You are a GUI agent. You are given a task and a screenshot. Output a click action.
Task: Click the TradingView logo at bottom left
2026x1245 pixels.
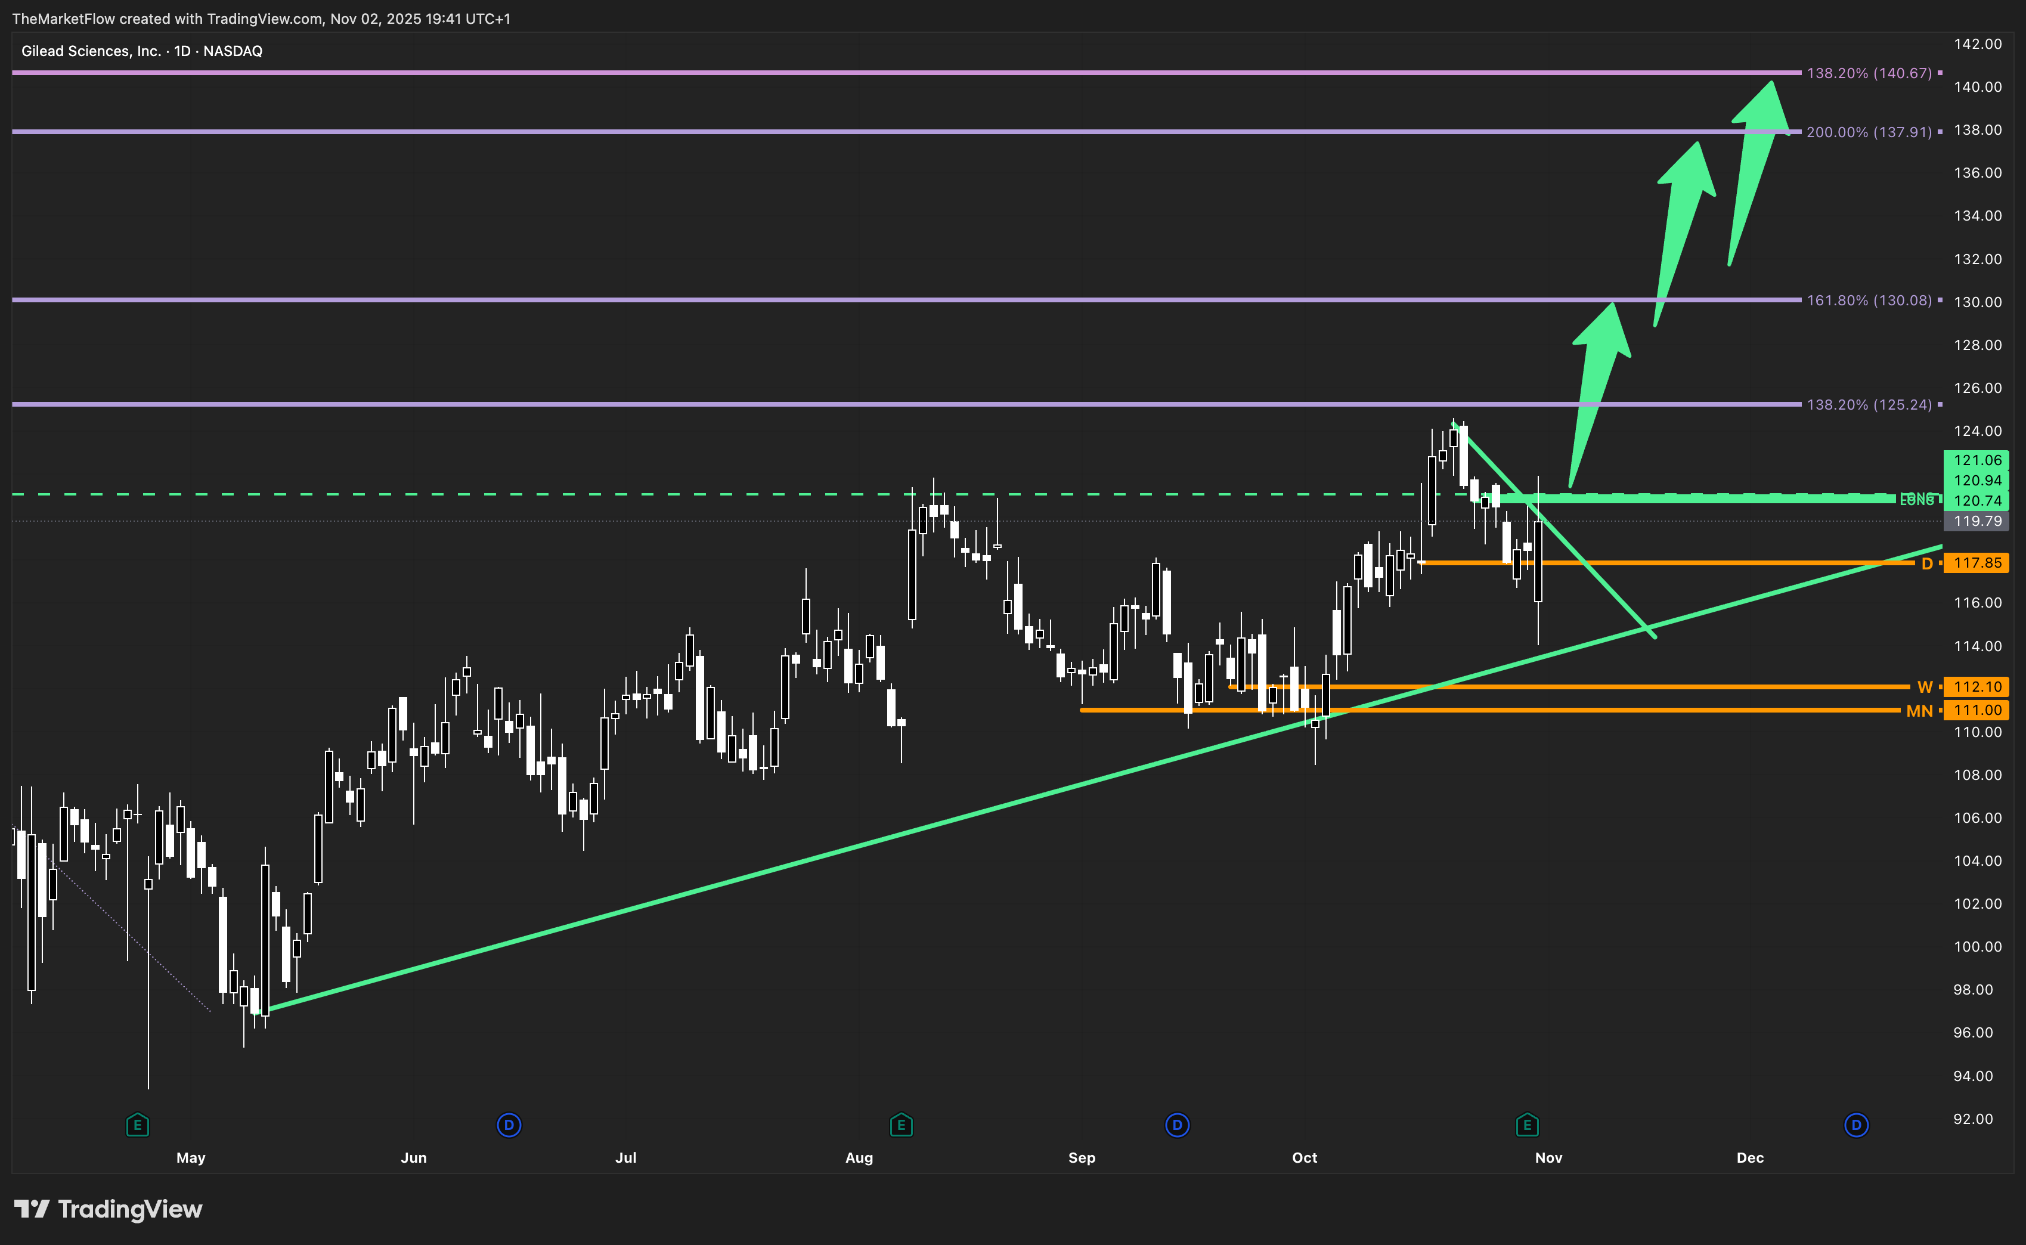tap(108, 1209)
